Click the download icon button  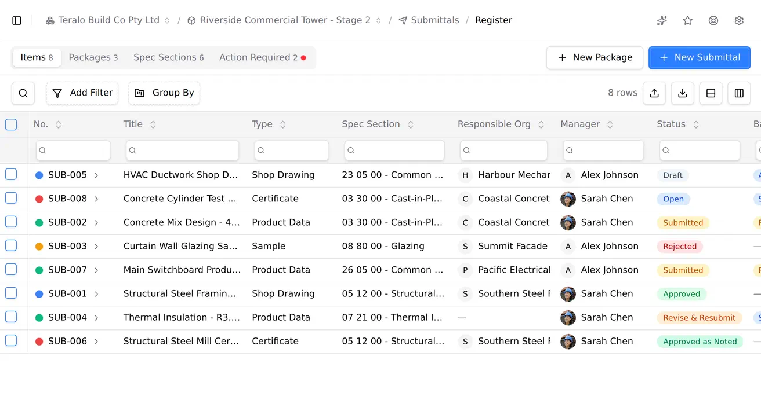coord(683,93)
